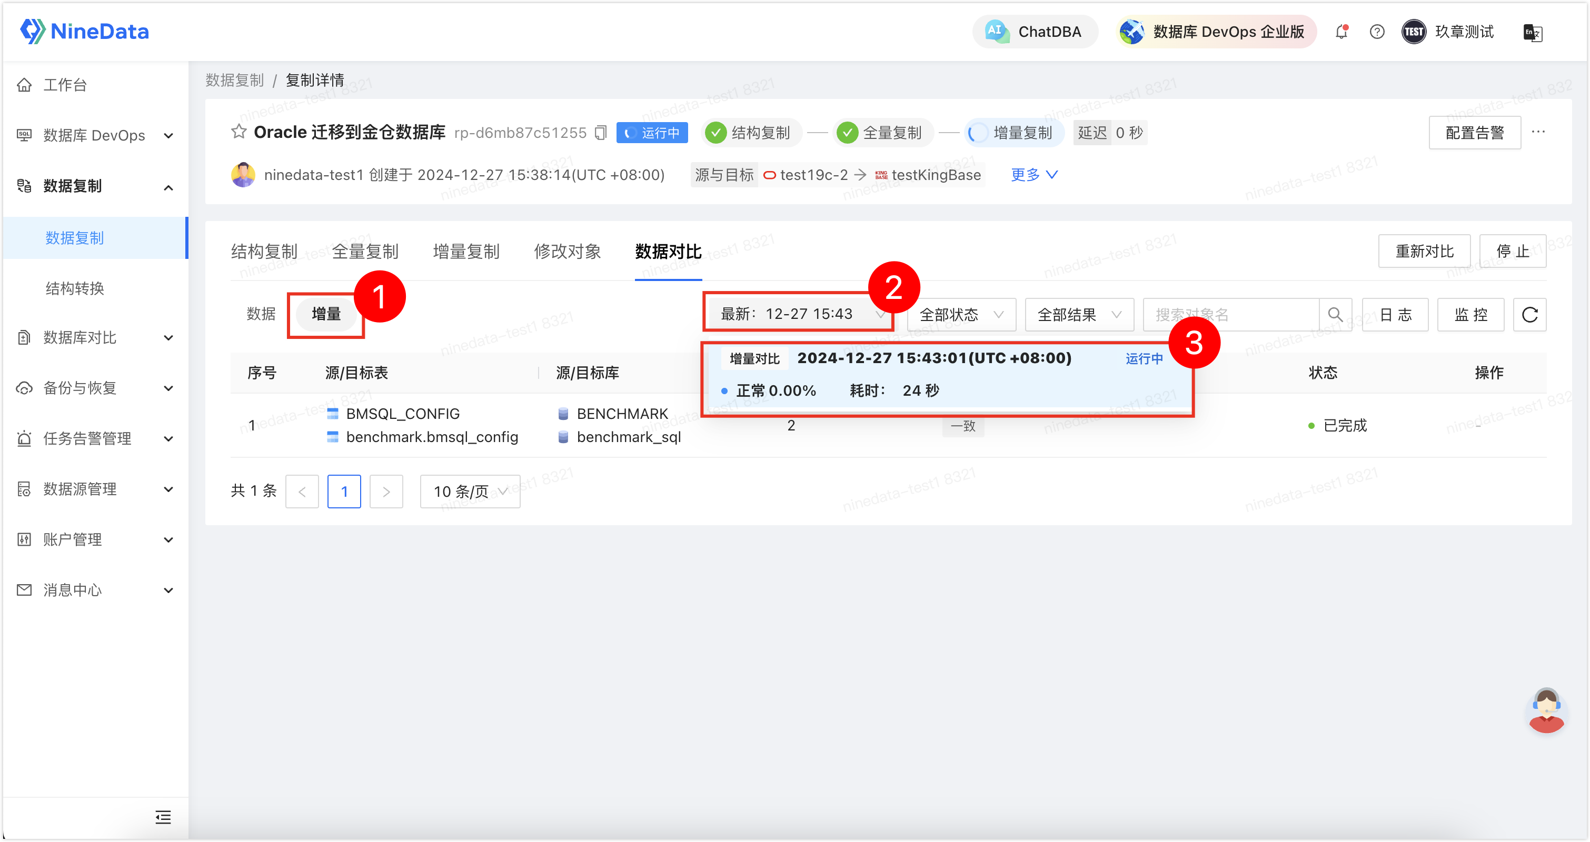Open 监控 button
Image resolution: width=1590 pixels, height=842 pixels.
[x=1471, y=315]
